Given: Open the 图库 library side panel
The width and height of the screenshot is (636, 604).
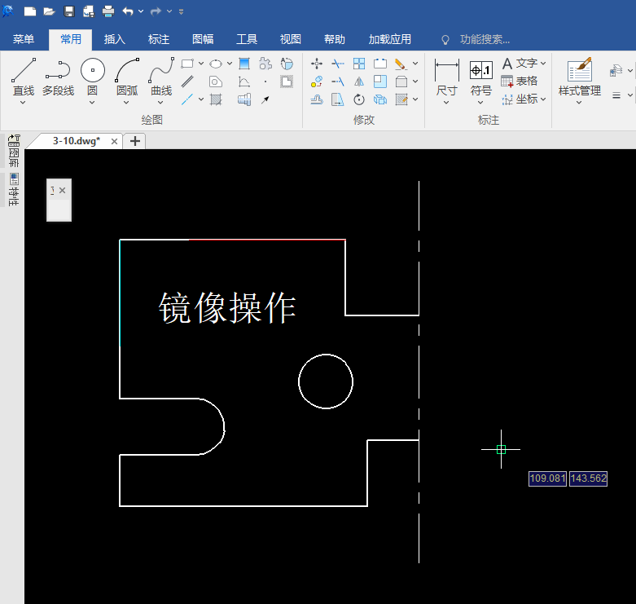Looking at the screenshot, I should click(x=14, y=151).
